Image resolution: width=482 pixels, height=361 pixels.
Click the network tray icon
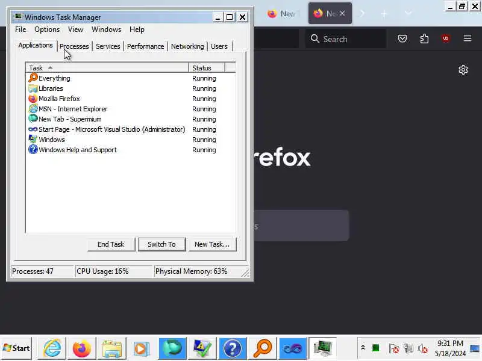click(x=408, y=348)
